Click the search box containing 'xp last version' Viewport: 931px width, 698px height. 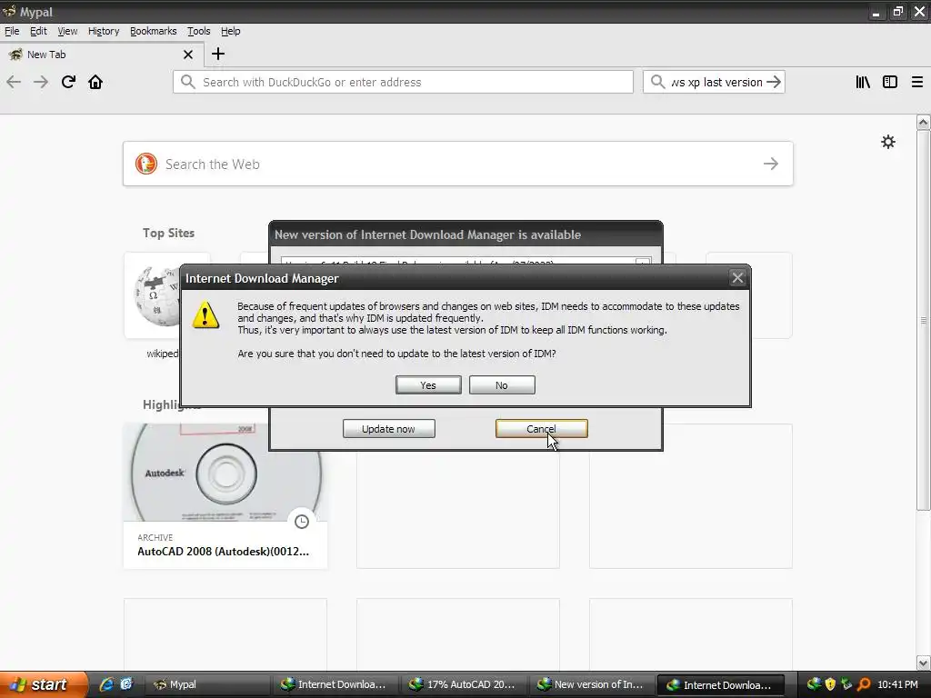(x=716, y=82)
